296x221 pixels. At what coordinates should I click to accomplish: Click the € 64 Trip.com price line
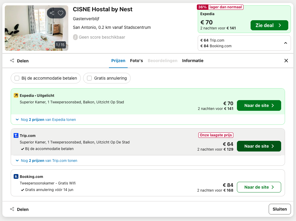pyautogui.click(x=212, y=40)
